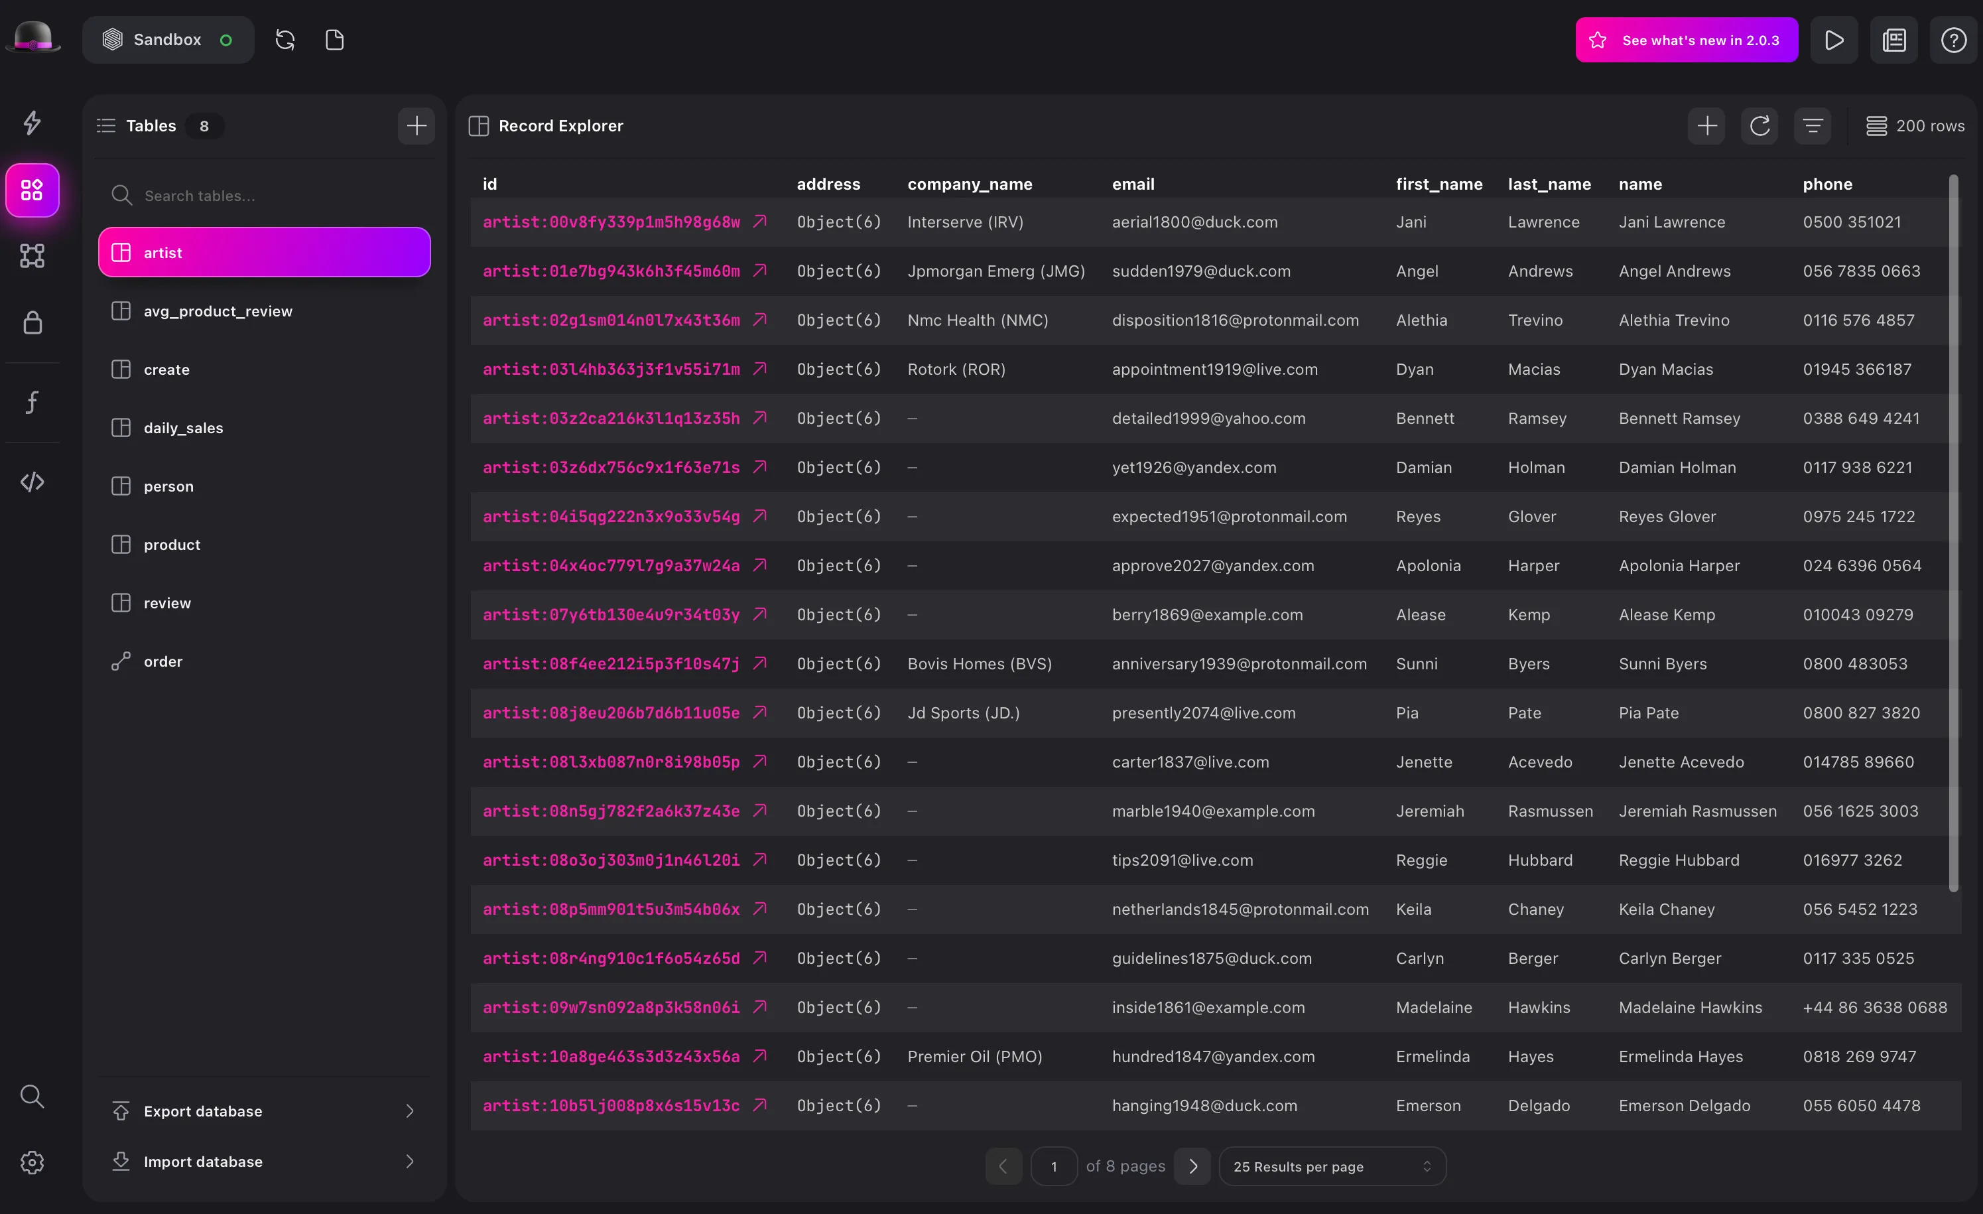
Task: Click address Object(6) for Jani Lawrence
Action: [x=838, y=222]
